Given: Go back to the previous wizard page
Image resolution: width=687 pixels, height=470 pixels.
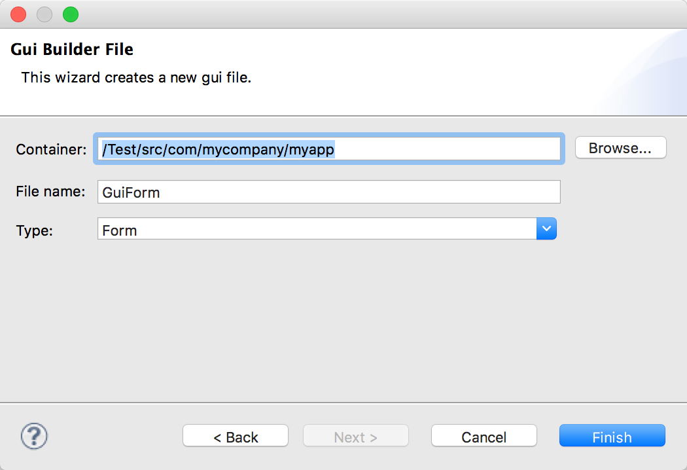Looking at the screenshot, I should pyautogui.click(x=235, y=435).
